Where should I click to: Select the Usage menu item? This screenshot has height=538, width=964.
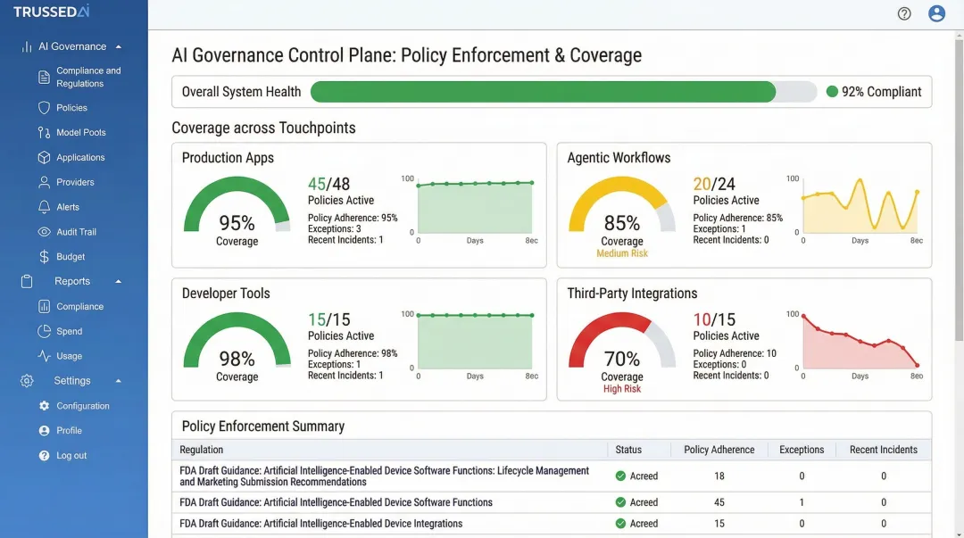coord(71,355)
